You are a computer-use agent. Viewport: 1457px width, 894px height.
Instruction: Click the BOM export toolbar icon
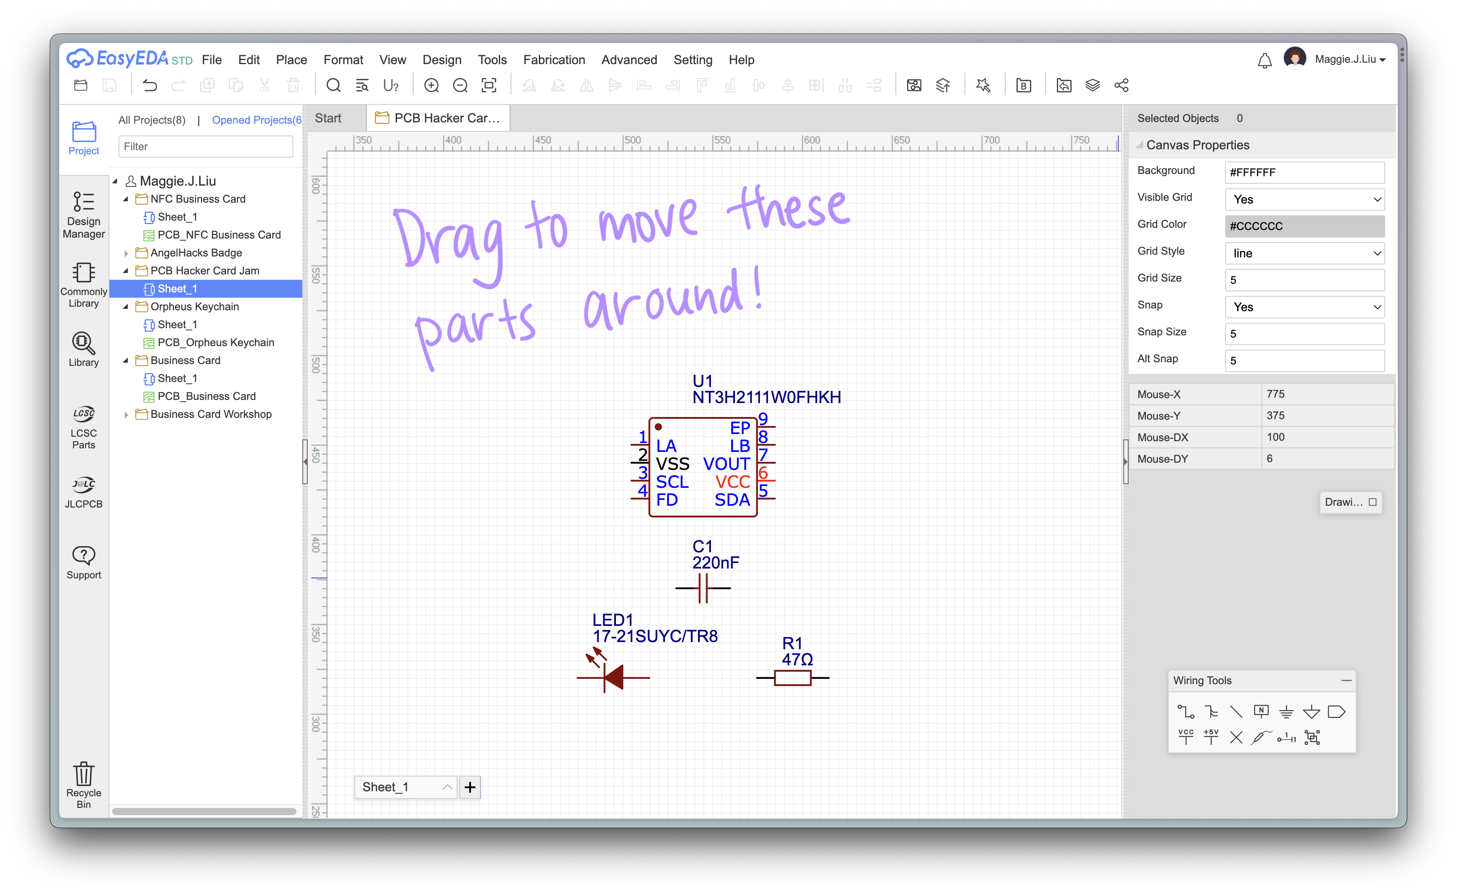[x=1023, y=86]
